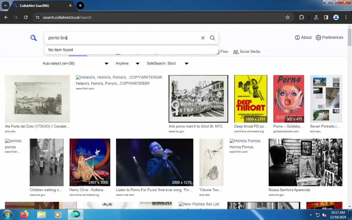The height and width of the screenshot is (220, 352).
Task: Open the Hetero's, Homo's COPYWRITERS link
Action: (119, 77)
